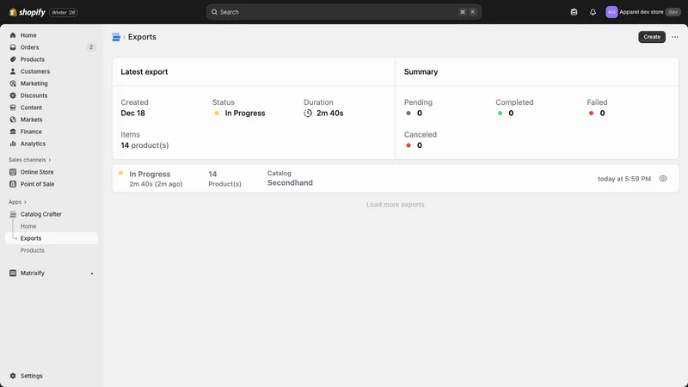Focus the Search field
Viewport: 688px width, 387px height.
[343, 12]
